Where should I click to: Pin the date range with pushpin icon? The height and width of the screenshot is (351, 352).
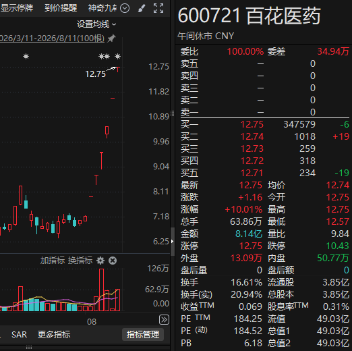pyautogui.click(x=111, y=38)
